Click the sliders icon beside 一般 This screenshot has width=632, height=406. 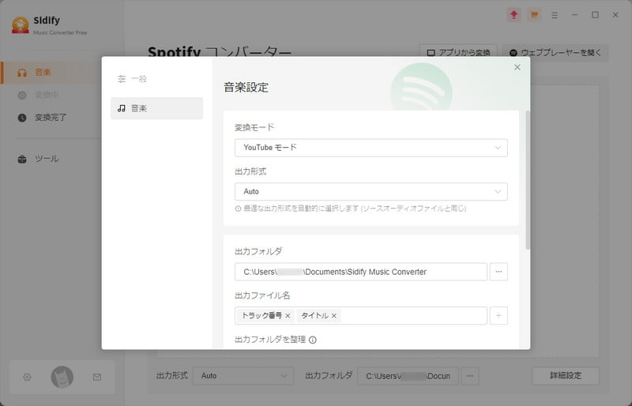click(122, 79)
